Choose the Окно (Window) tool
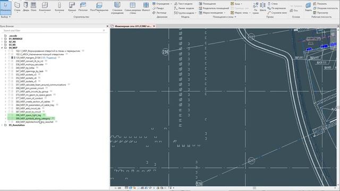The width and height of the screenshot is (340, 191). [x=33, y=7]
